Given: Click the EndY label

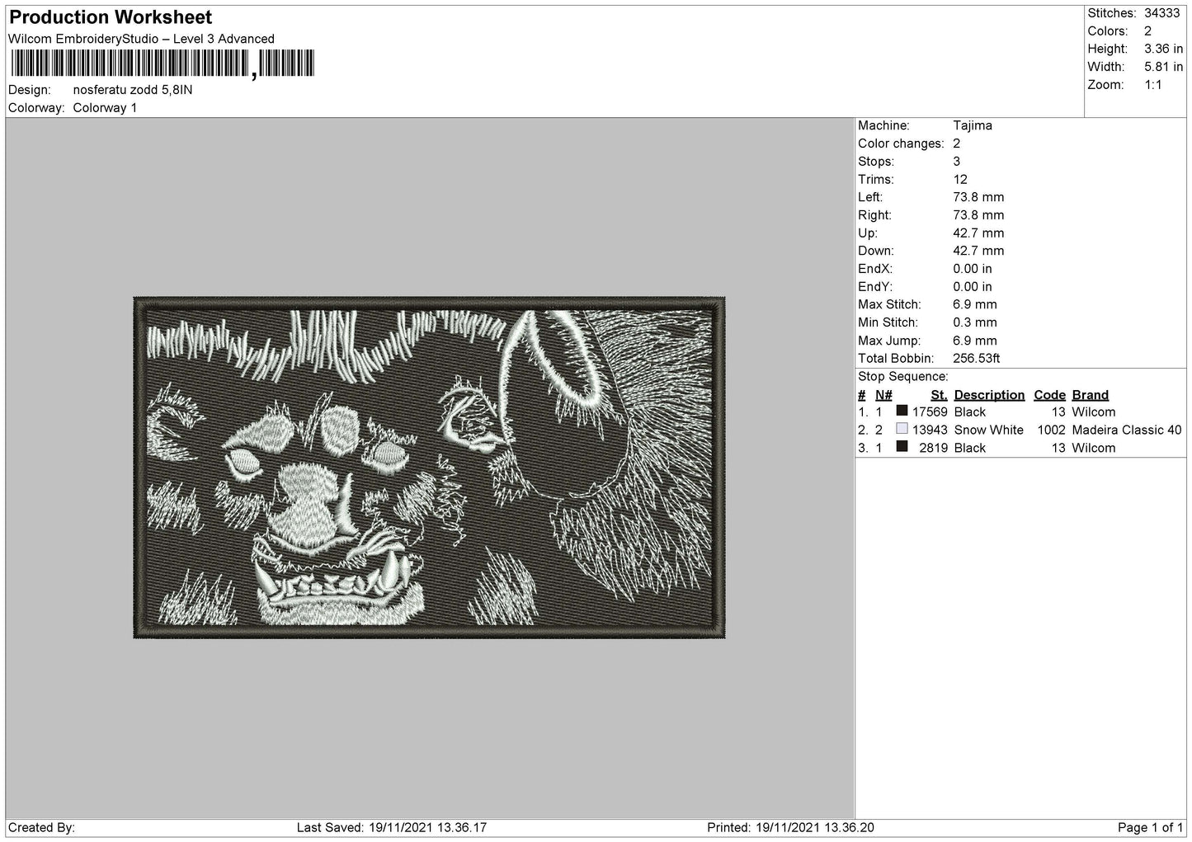Looking at the screenshot, I should pyautogui.click(x=875, y=287).
